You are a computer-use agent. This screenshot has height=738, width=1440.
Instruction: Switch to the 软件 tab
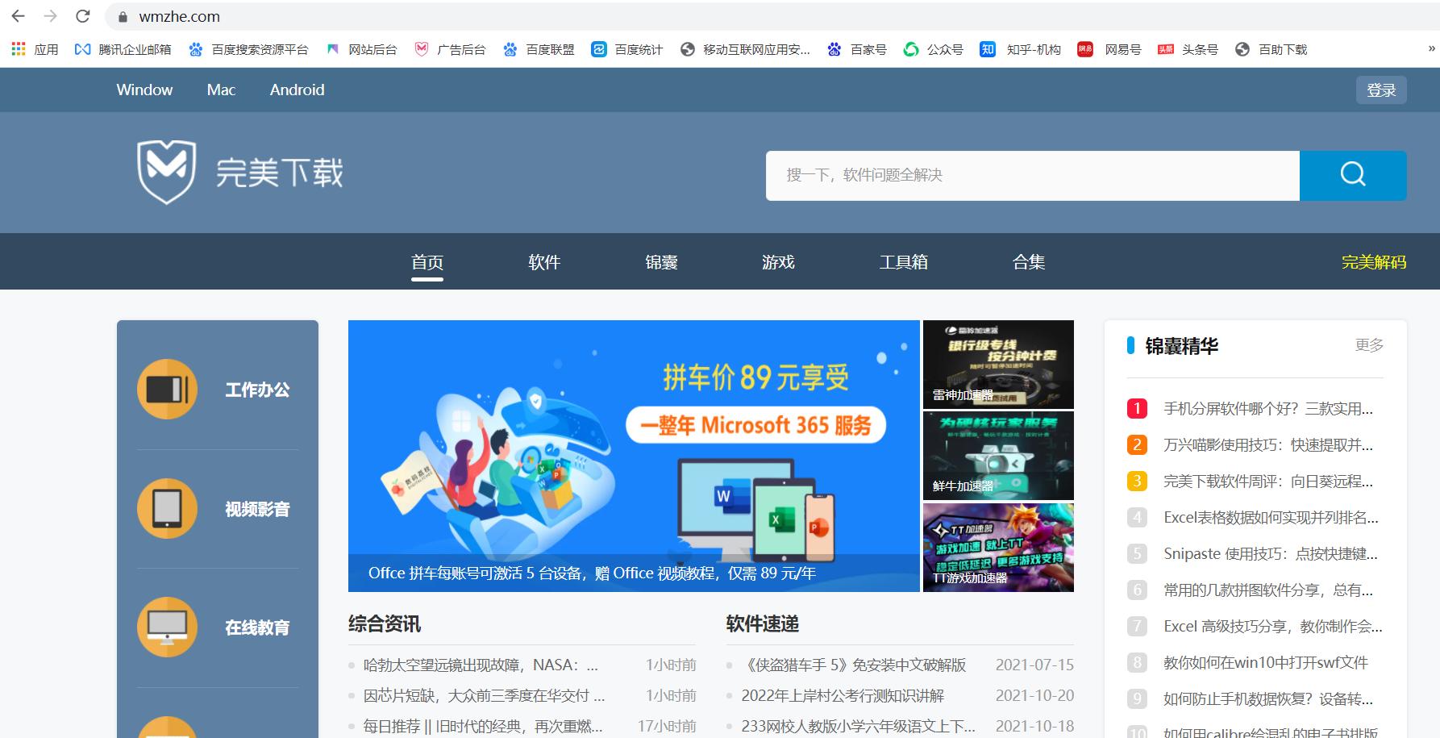click(x=544, y=261)
